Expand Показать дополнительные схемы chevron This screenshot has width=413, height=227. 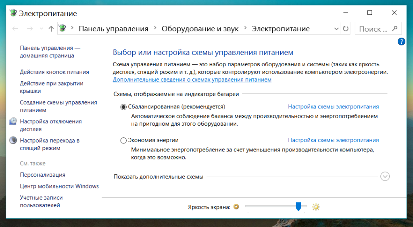pos(385,176)
